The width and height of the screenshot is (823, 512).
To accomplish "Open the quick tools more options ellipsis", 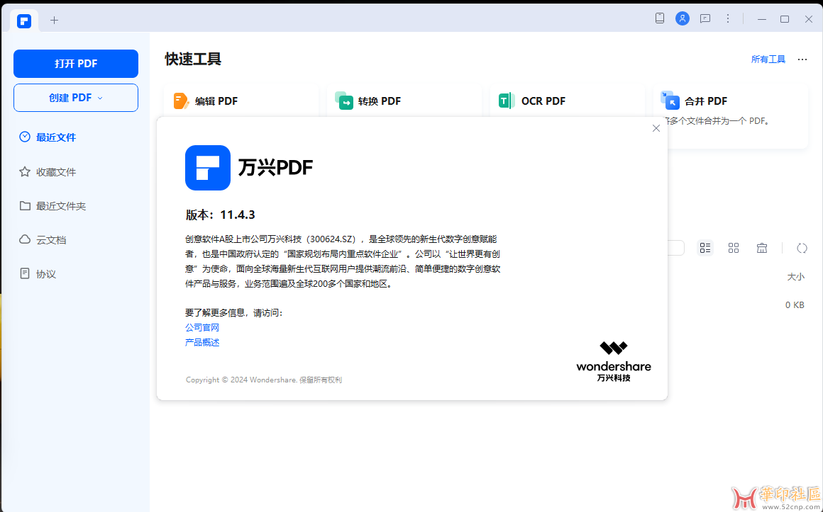I will tap(802, 59).
